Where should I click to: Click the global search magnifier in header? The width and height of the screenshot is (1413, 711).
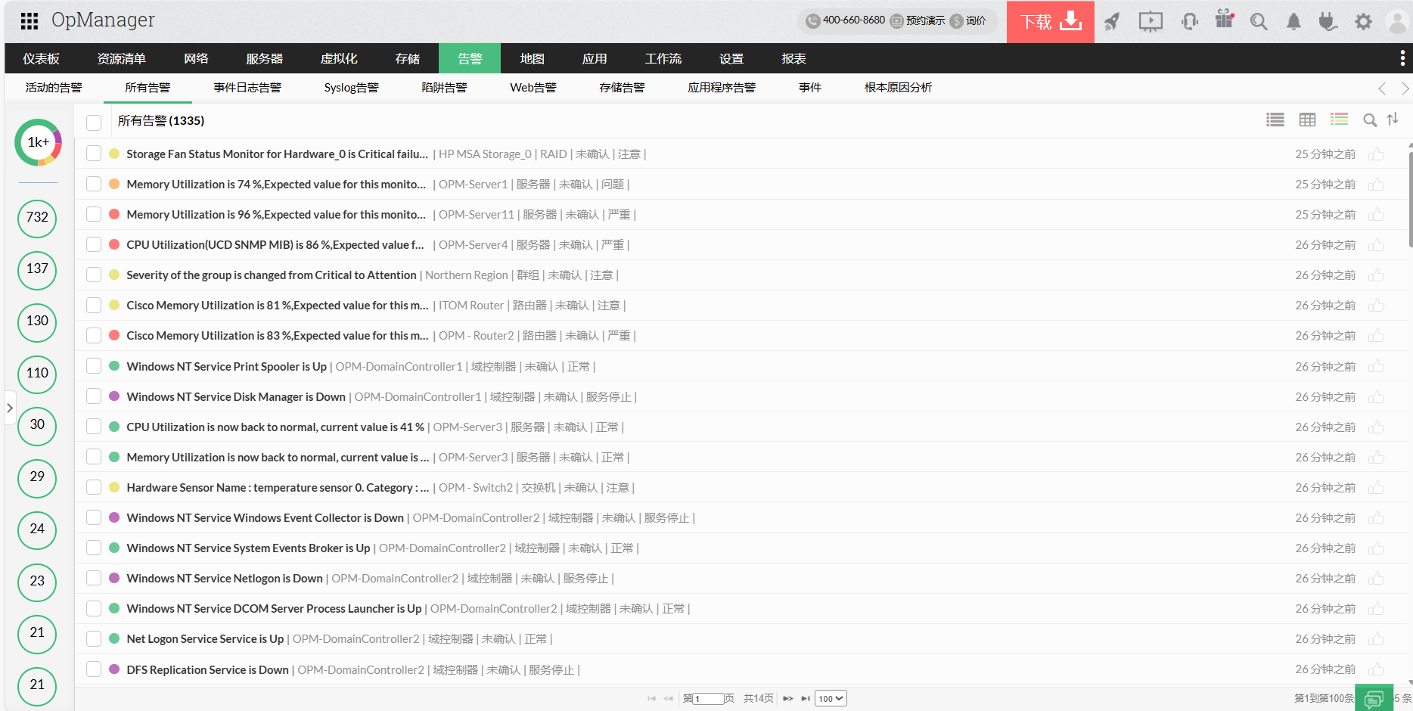(1259, 21)
